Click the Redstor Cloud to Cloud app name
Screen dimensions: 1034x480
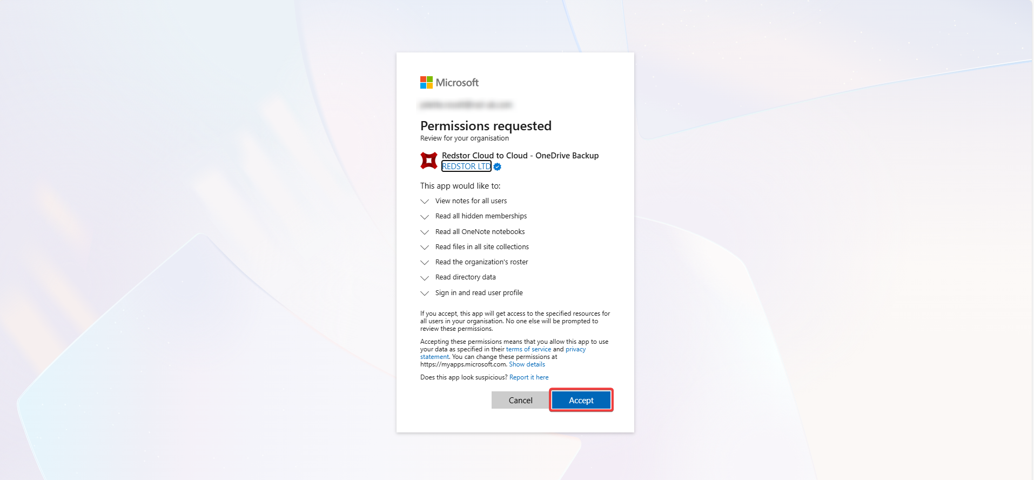point(520,156)
